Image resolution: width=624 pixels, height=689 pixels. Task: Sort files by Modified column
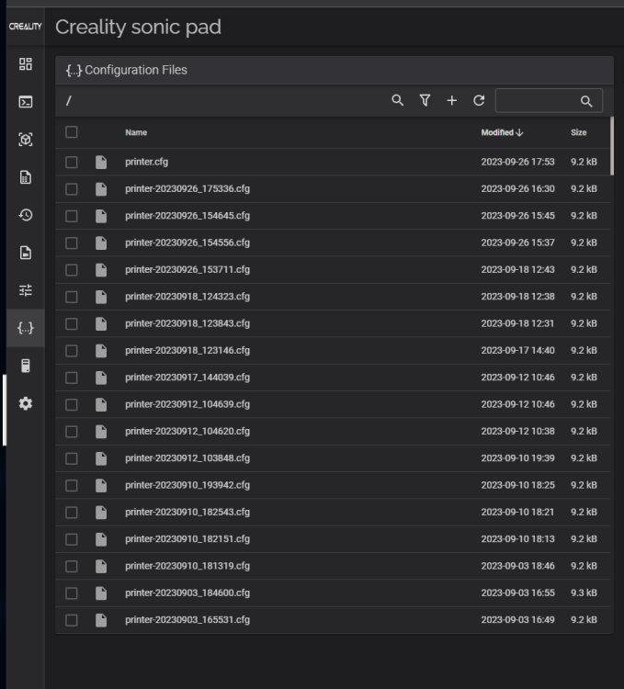(502, 133)
